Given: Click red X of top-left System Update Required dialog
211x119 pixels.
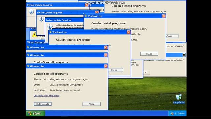Looking at the screenshot, I should click(x=87, y=5).
